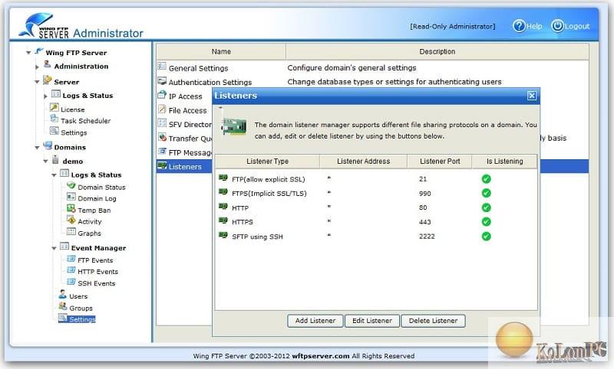The image size is (614, 369).
Task: Click the Add Listener button
Action: coord(315,321)
